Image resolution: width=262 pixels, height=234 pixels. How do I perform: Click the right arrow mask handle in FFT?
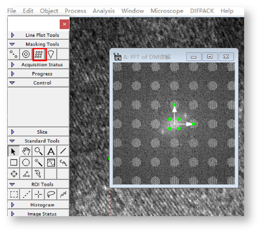(193, 124)
